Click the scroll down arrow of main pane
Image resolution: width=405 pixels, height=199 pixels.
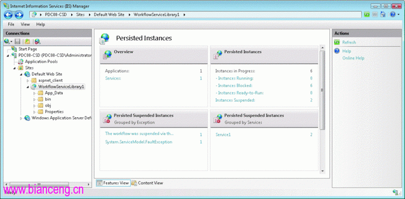pos(322,170)
